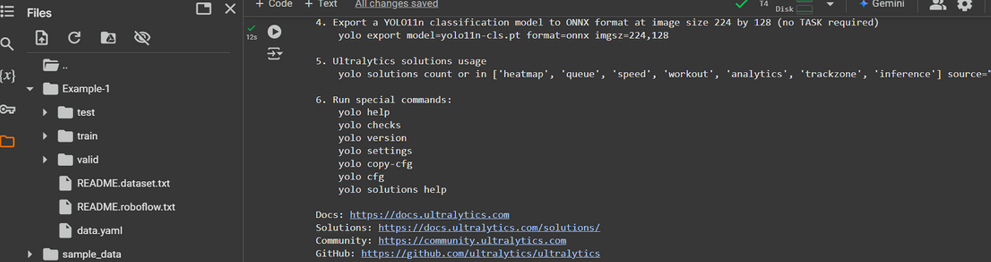Open the GitHub ultralytics link
This screenshot has width=991, height=262.
point(480,254)
